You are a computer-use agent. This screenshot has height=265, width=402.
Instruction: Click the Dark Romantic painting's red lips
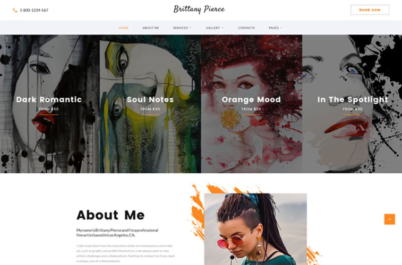43,122
